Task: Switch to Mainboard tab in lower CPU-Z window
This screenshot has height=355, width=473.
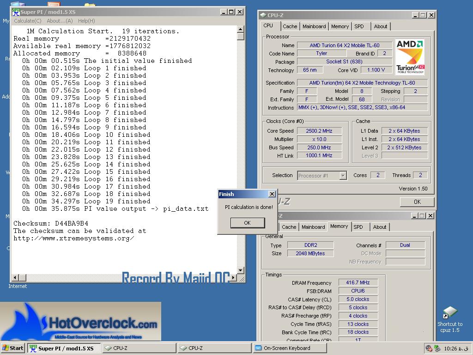Action: (x=313, y=227)
